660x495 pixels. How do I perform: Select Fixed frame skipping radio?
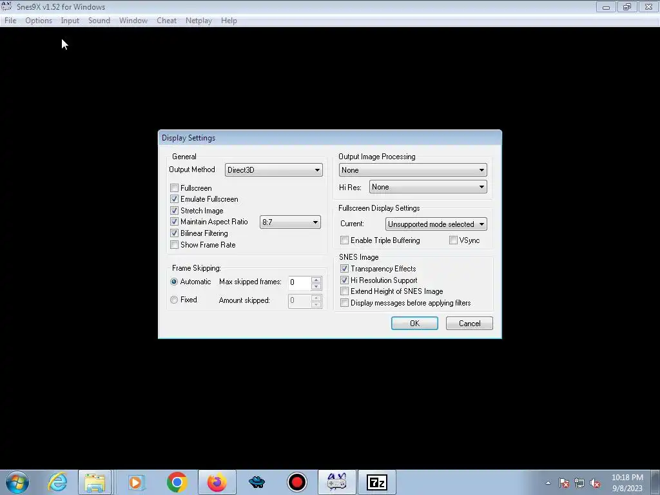[x=174, y=300]
